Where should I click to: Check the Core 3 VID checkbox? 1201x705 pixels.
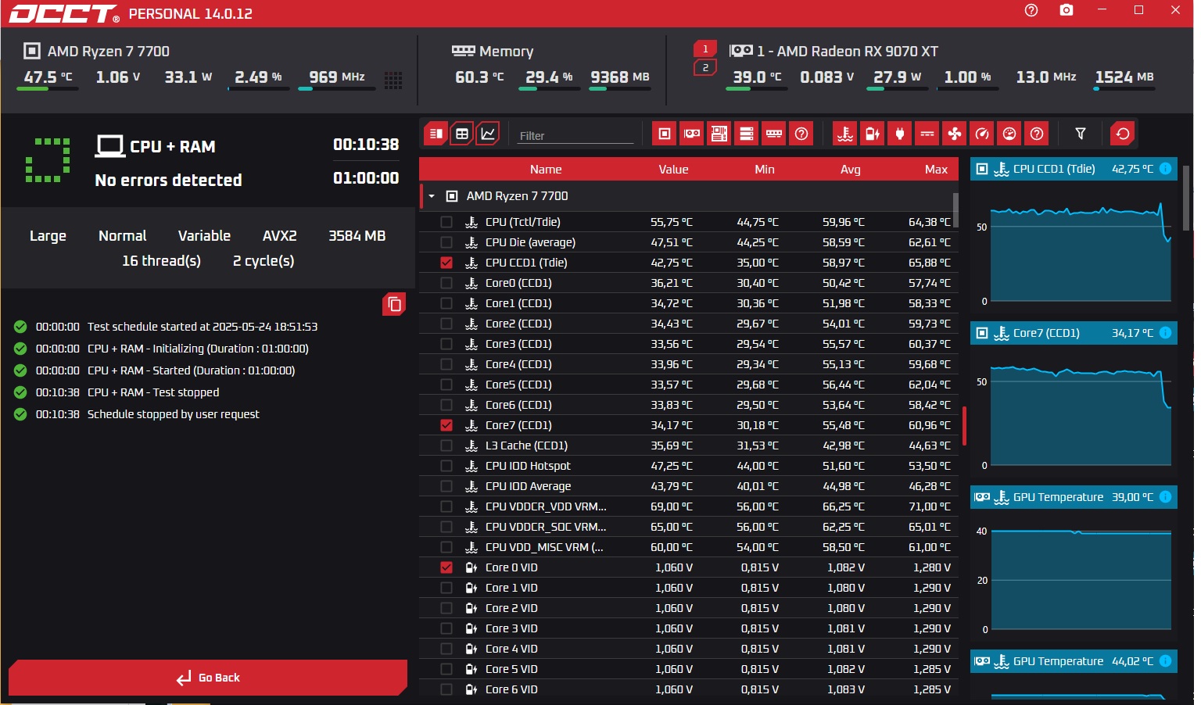tap(446, 628)
